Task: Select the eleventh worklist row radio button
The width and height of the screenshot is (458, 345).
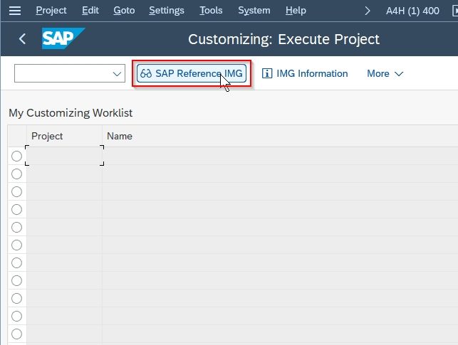Action: 16,334
